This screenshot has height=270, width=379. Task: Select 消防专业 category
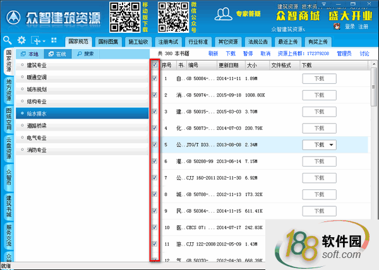point(82,150)
